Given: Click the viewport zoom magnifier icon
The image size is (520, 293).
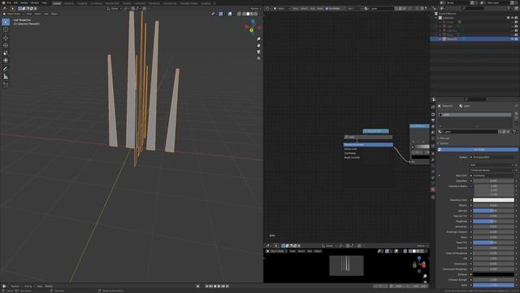Looking at the screenshot, I should coord(258,39).
